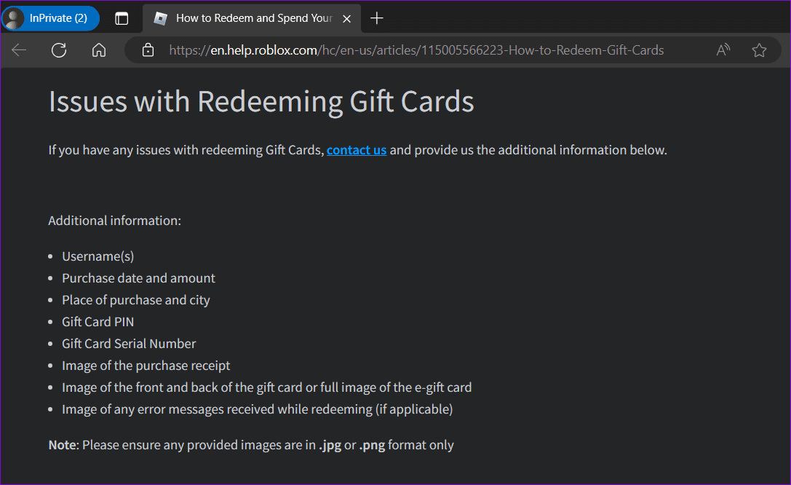Go to the home page icon
Image resolution: width=791 pixels, height=485 pixels.
coord(99,50)
